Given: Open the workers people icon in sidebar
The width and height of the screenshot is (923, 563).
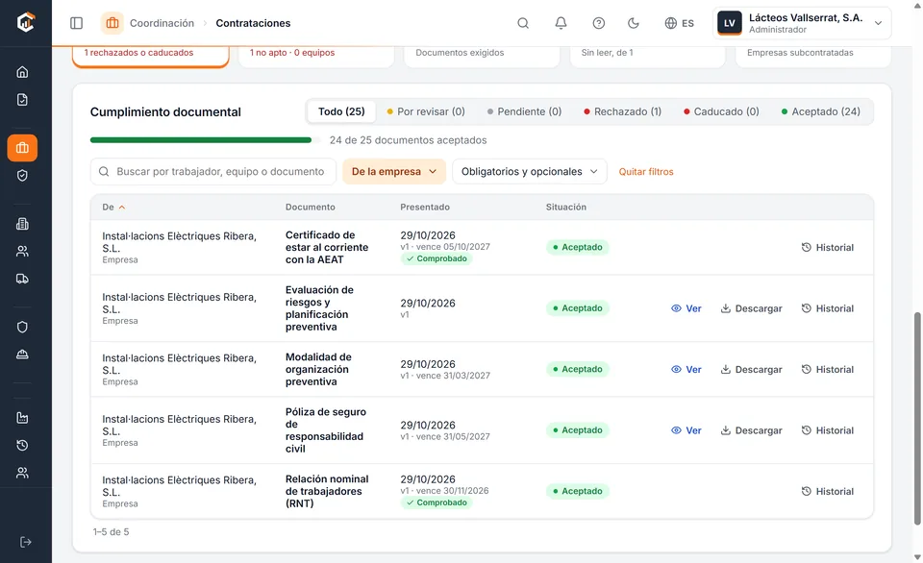Looking at the screenshot, I should click(22, 251).
